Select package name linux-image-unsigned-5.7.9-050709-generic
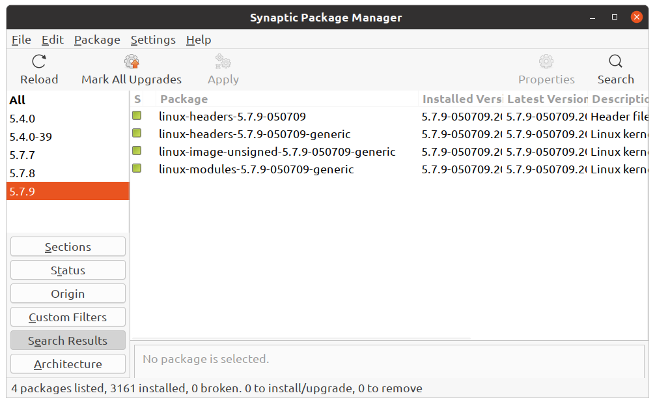This screenshot has height=404, width=655. 277,151
